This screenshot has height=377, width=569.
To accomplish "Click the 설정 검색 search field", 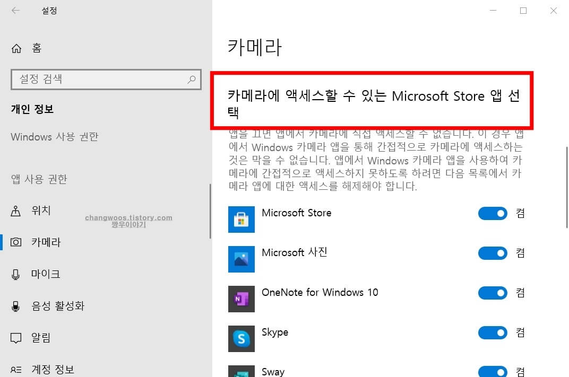I will [96, 80].
